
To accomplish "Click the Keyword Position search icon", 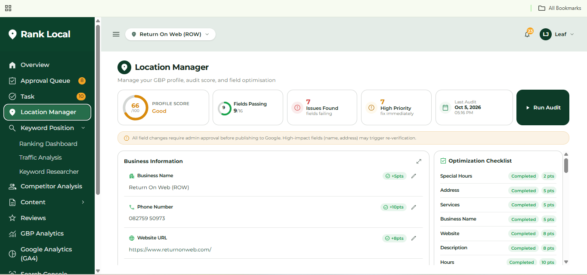I will click(12, 128).
